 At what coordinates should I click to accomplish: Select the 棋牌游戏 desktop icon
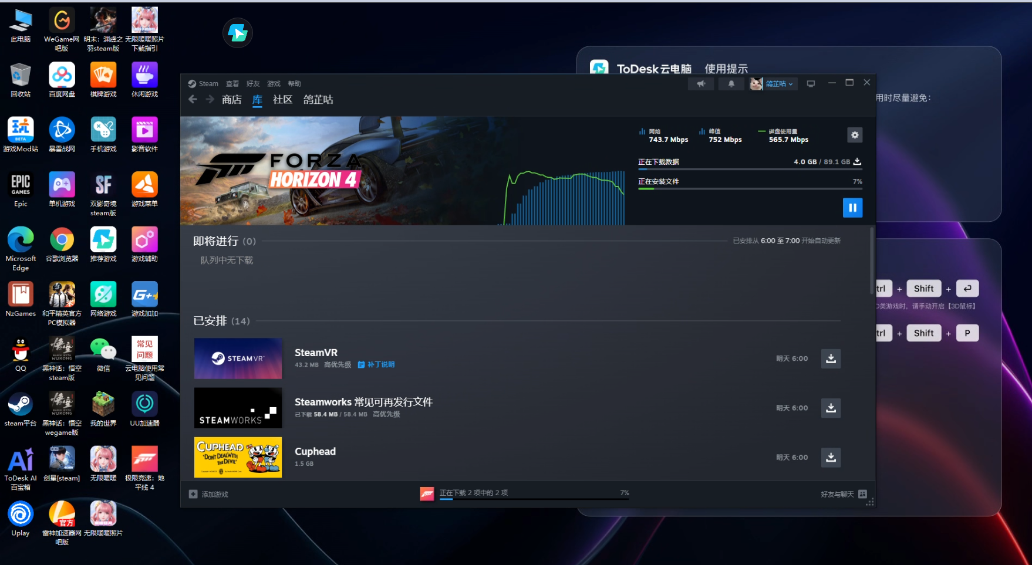point(103,80)
